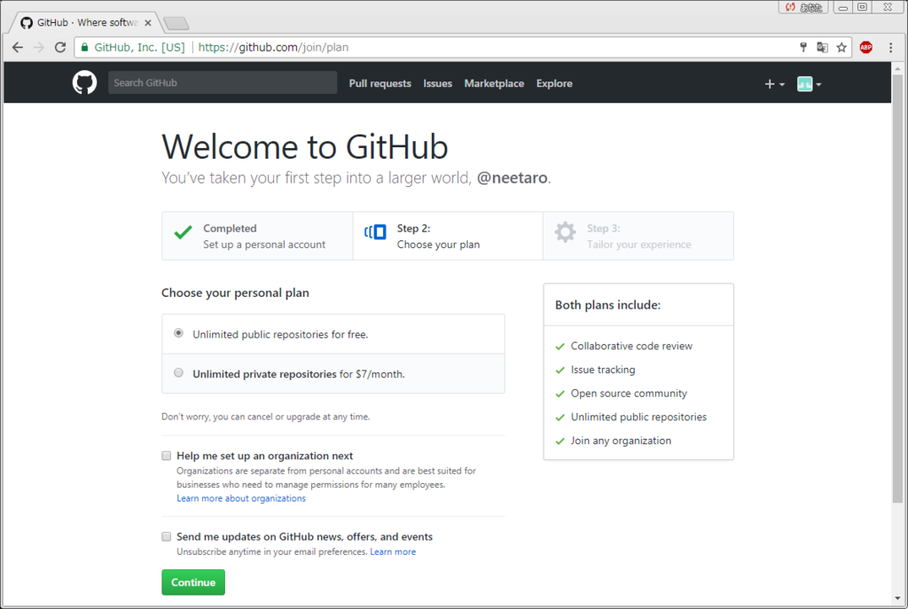The height and width of the screenshot is (609, 908).
Task: Enable Send me updates on GitHub news
Action: pyautogui.click(x=166, y=536)
